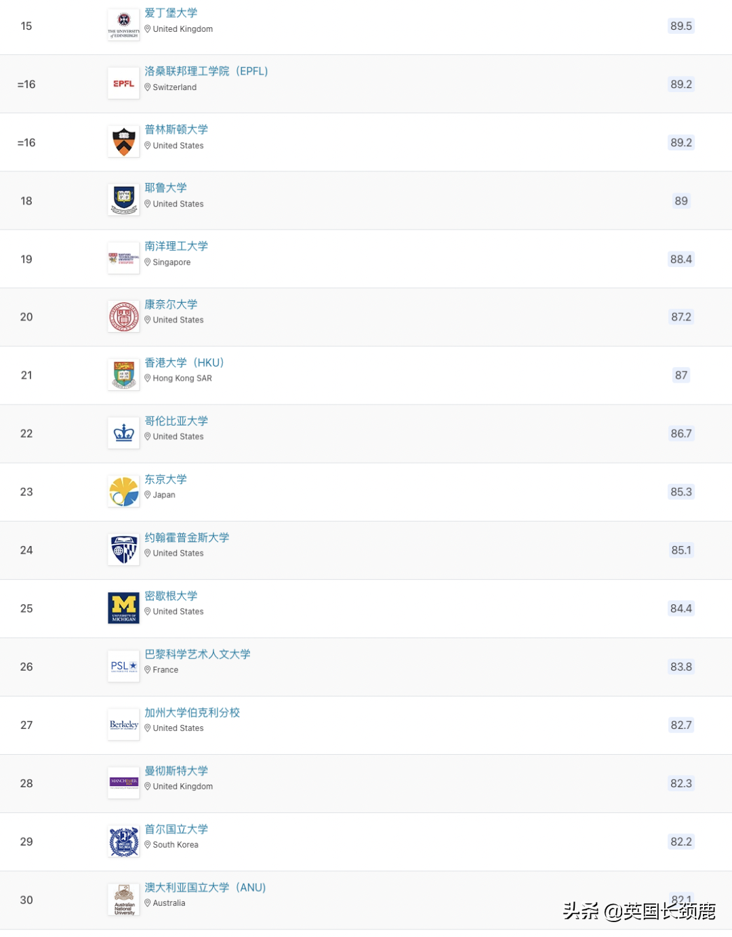Click the location pin next to France
732x937 pixels.
coord(148,670)
